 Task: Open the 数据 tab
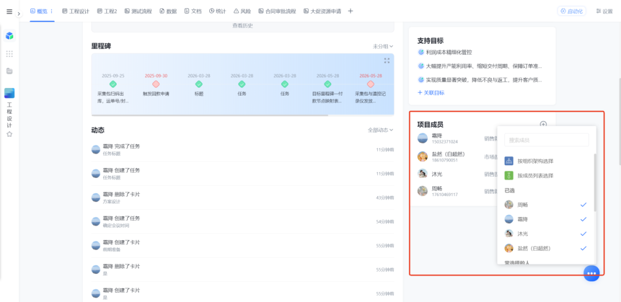click(x=168, y=11)
